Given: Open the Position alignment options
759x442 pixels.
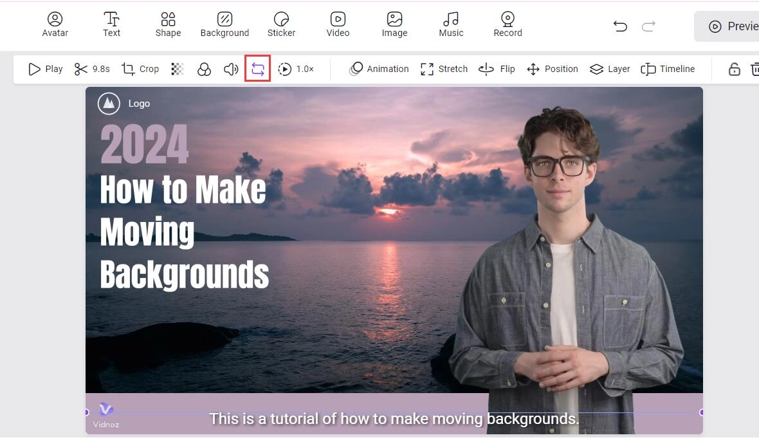Looking at the screenshot, I should (552, 69).
